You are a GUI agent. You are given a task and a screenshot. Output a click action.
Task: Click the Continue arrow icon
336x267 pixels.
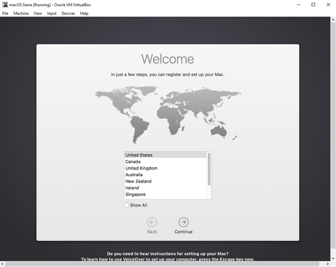coord(183,222)
